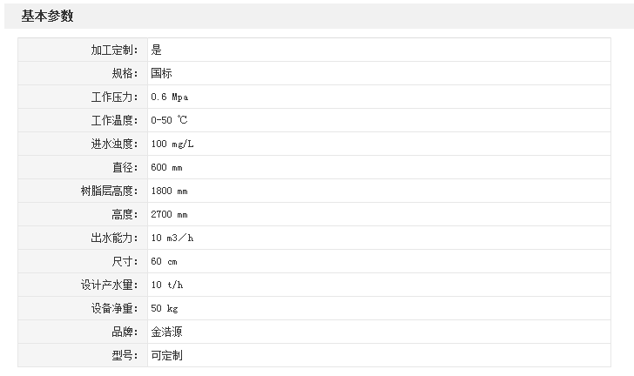Click the 600 mm diameter value

pos(166,167)
